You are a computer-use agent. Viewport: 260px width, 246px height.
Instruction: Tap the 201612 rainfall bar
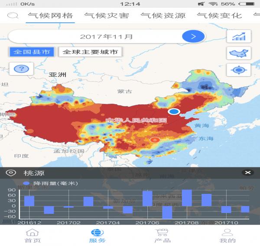tap(29, 201)
